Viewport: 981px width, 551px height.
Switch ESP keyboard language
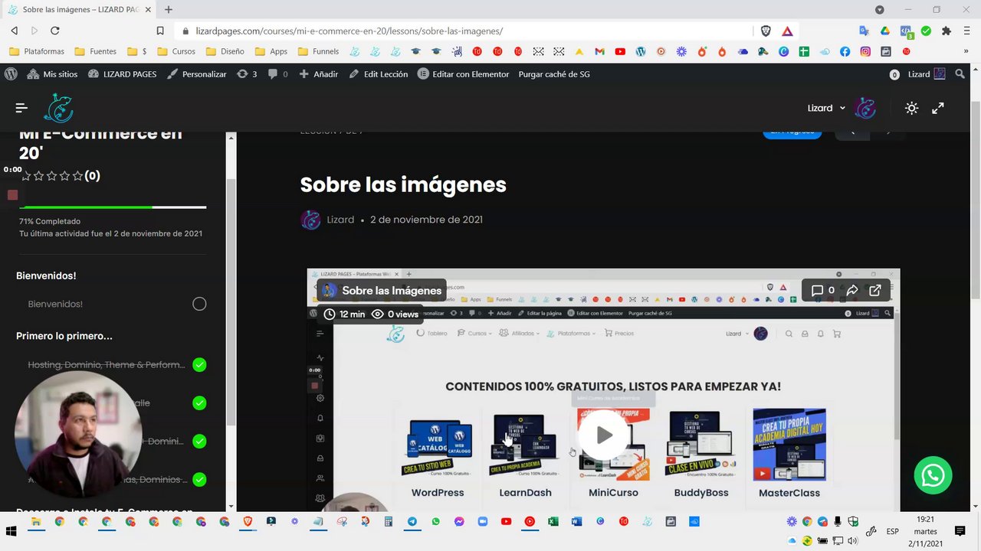[x=893, y=531]
